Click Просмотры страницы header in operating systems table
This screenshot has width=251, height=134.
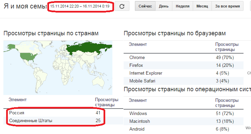click(x=227, y=103)
